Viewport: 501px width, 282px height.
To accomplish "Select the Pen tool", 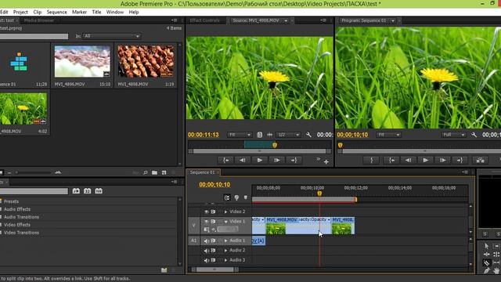I will pyautogui.click(x=486, y=271).
